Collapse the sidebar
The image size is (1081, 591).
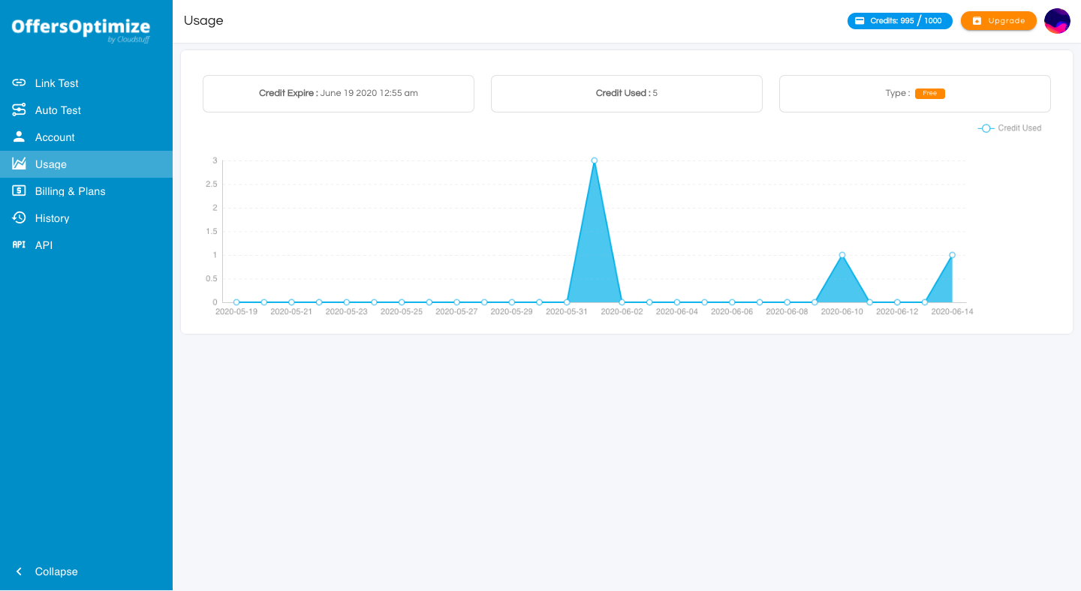point(86,571)
